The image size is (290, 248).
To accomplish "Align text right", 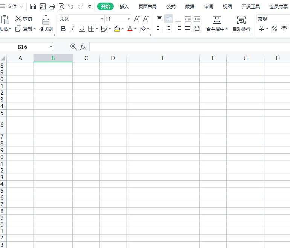I will click(x=178, y=29).
